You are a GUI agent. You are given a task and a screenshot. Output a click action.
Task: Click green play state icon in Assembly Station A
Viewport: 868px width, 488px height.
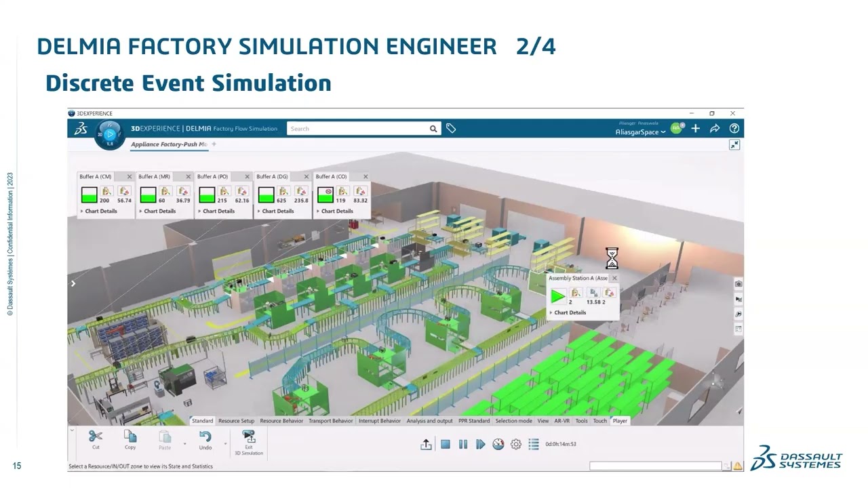[x=557, y=296]
